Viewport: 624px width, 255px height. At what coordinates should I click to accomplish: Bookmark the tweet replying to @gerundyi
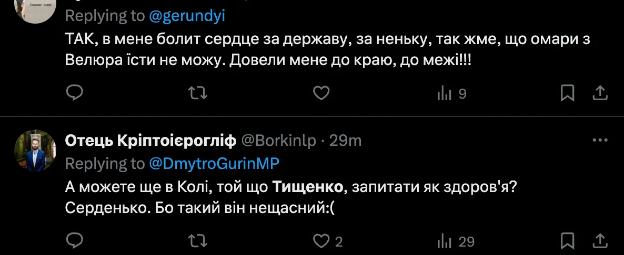point(567,93)
